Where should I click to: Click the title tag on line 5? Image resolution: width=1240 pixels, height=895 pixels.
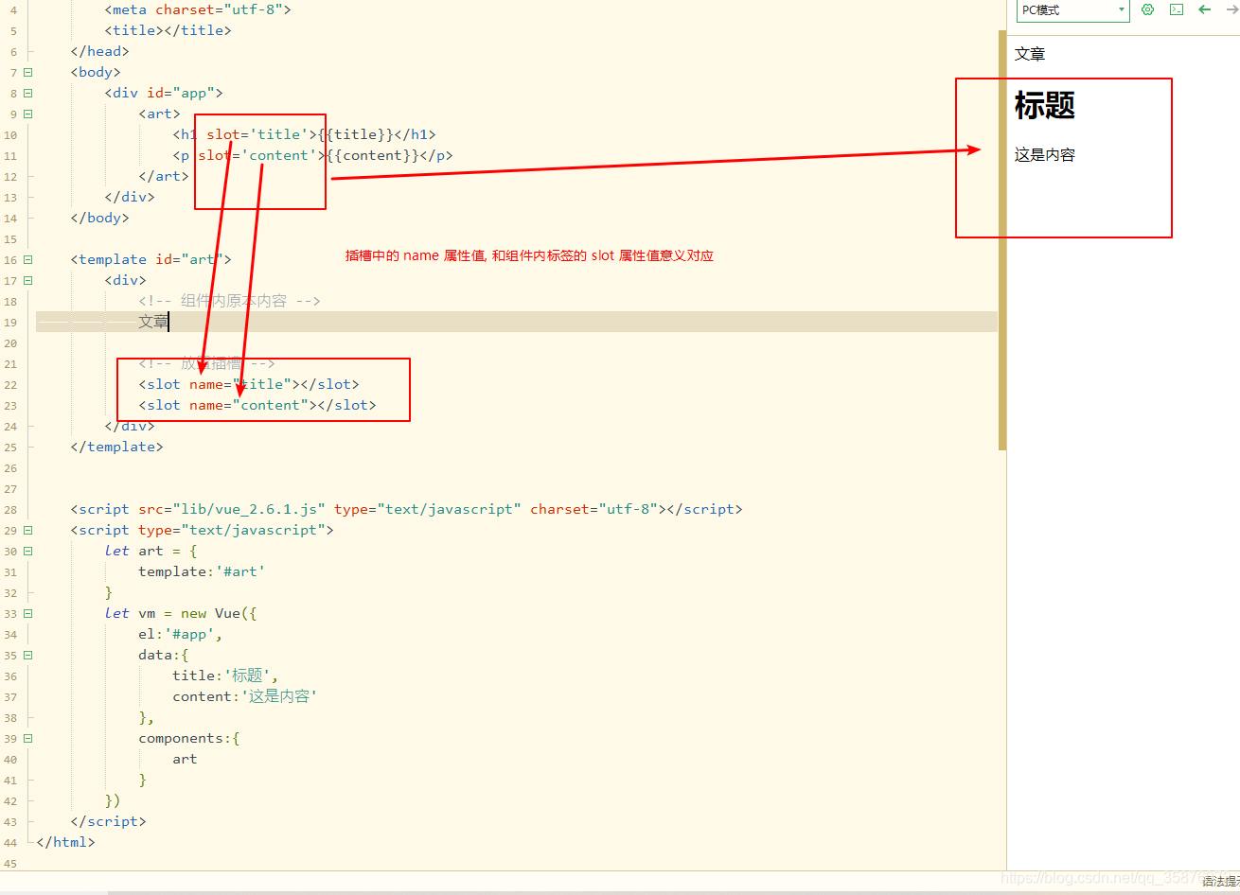[168, 30]
